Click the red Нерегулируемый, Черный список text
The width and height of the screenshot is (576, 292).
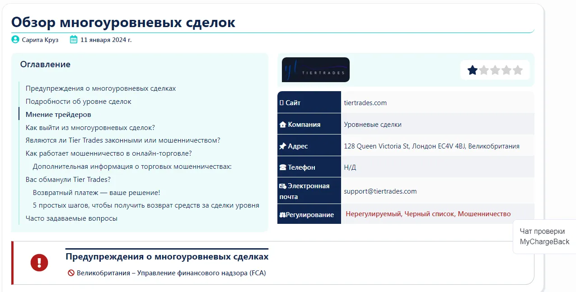[x=428, y=214]
